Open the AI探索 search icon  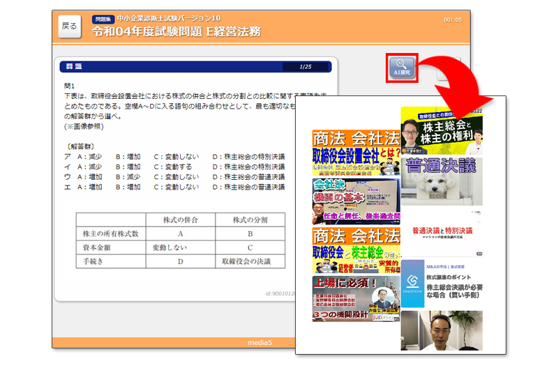coord(402,68)
